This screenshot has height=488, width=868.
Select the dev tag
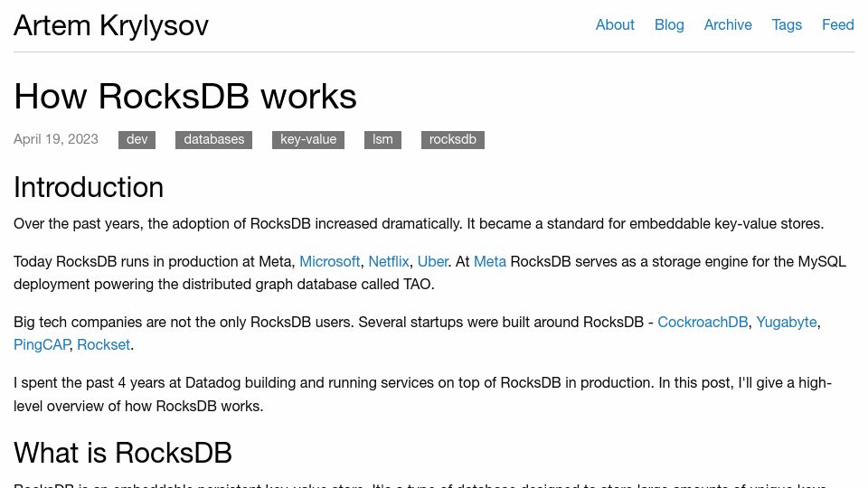137,139
